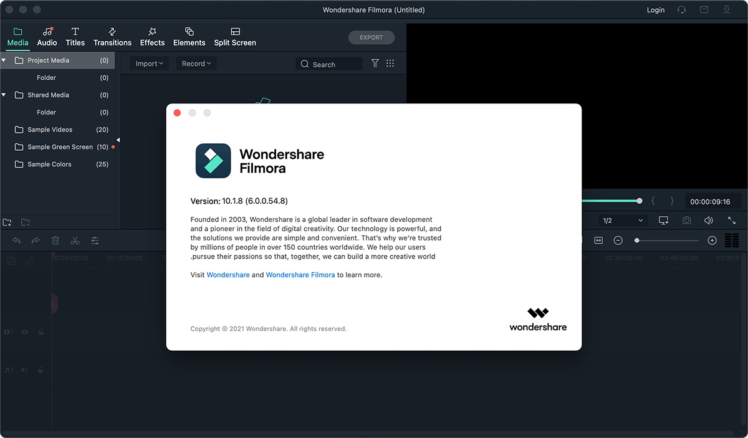Click the timeline zoom slider handle
Screen dimensions: 748x438
pos(636,240)
